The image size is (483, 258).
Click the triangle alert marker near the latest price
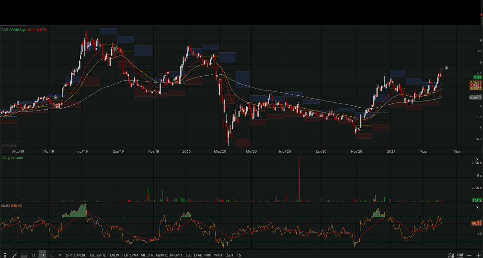447,67
